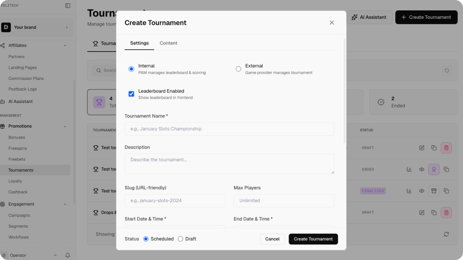Open Landing Pages in the sidebar
Screen dimensions: 463x260
tap(22, 67)
